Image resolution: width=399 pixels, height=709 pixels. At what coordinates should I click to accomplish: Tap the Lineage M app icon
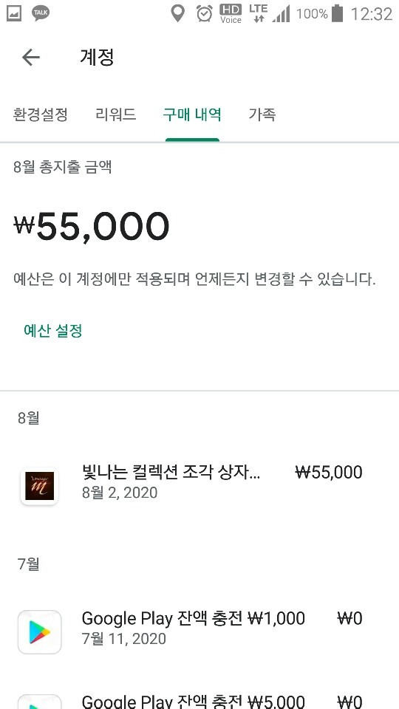point(39,486)
